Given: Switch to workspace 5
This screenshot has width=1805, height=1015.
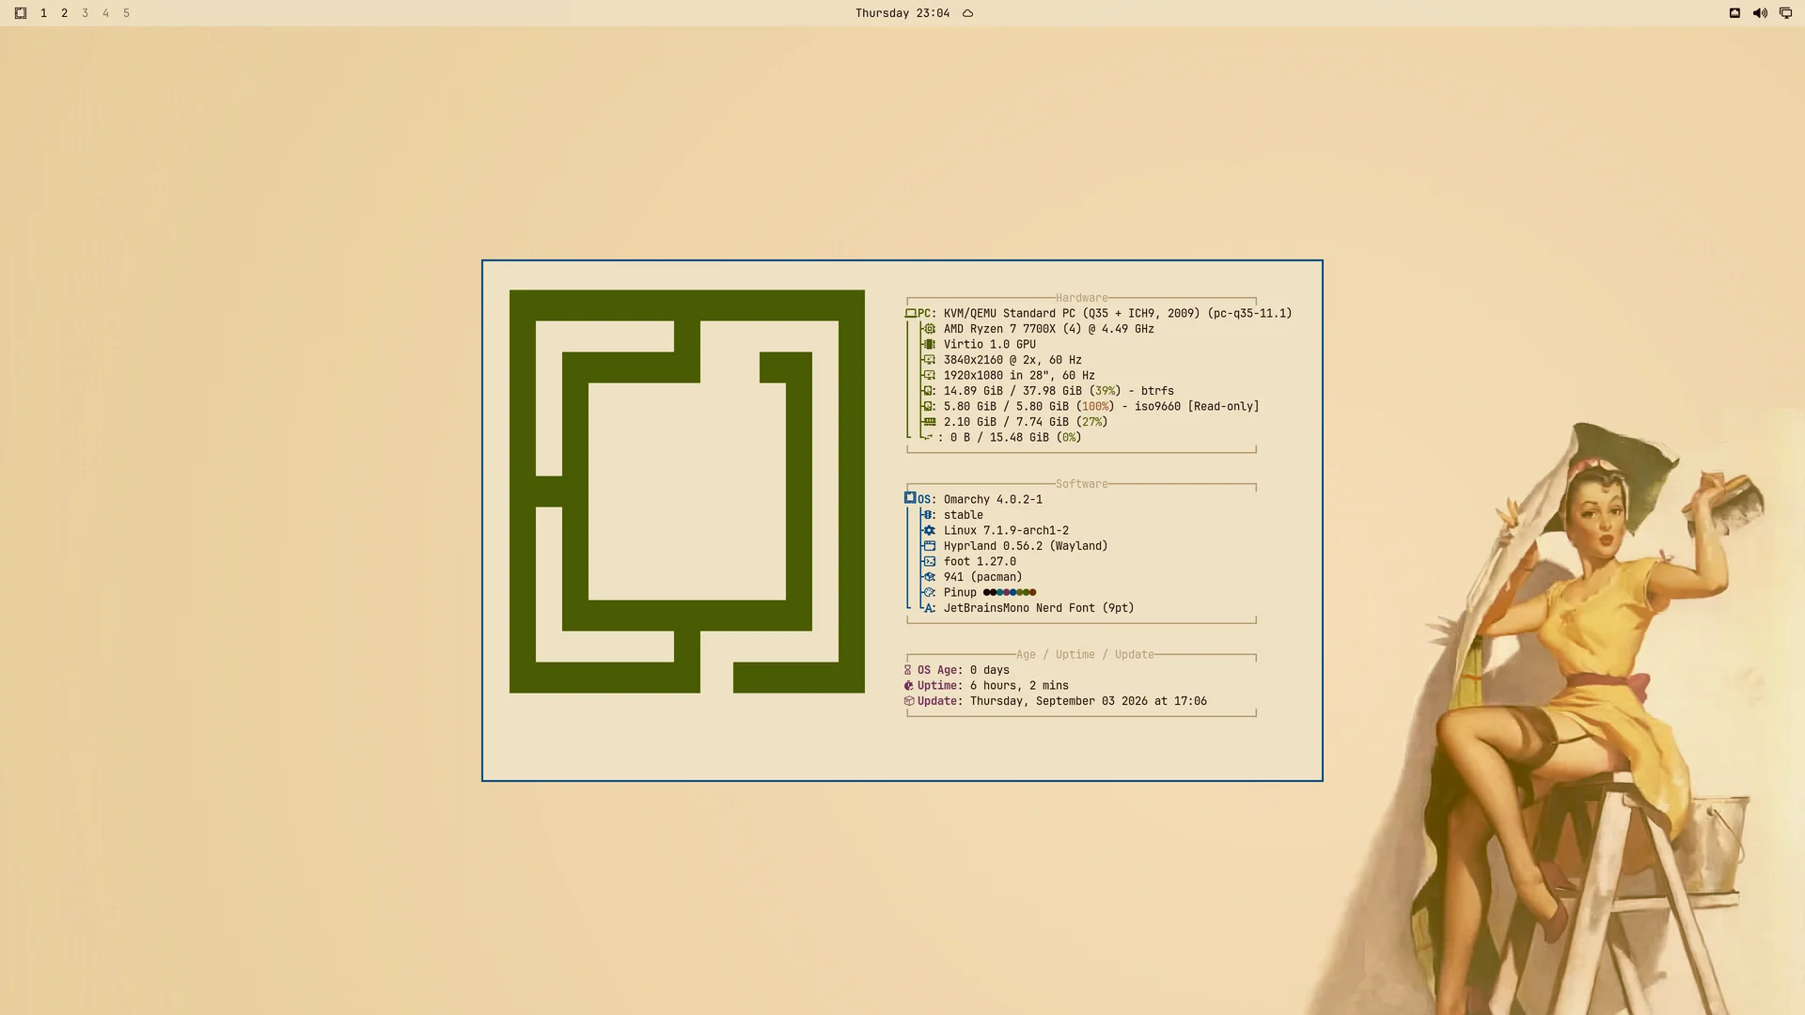Looking at the screenshot, I should pos(126,13).
